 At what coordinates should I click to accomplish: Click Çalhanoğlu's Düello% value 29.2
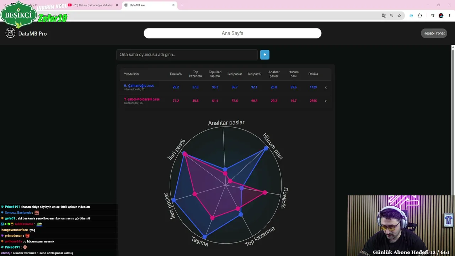tap(176, 87)
